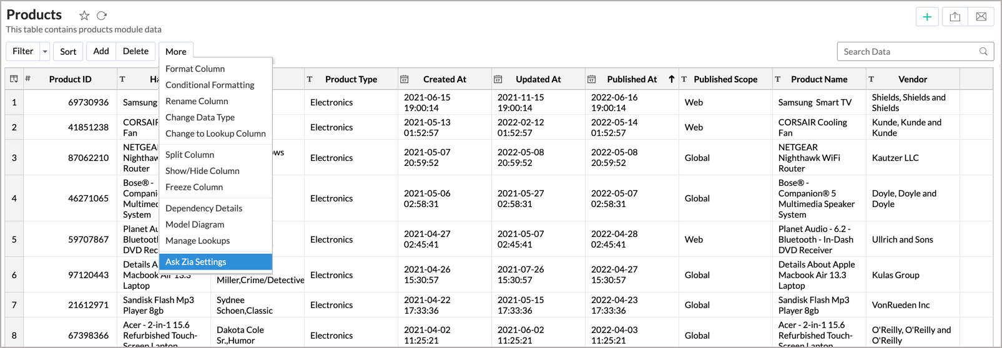Click the refresh icon next to title
Viewport: 1002px width, 348px height.
pyautogui.click(x=102, y=16)
